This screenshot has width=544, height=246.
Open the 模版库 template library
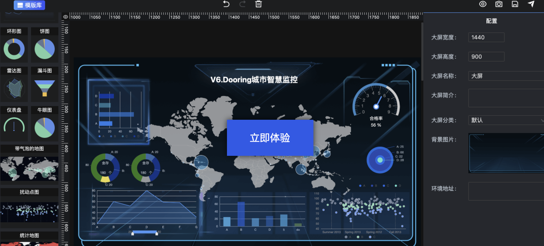coord(29,5)
